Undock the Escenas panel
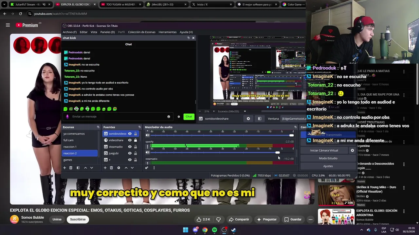Image resolution: width=419 pixels, height=235 pixels. [98, 127]
